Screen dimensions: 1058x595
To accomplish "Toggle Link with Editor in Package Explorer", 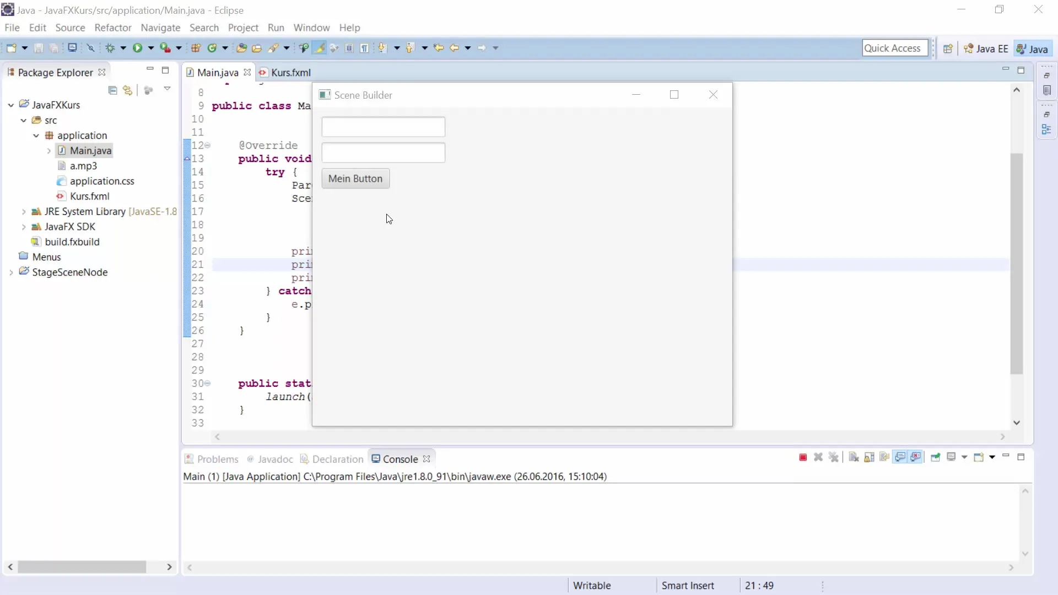I will [128, 90].
